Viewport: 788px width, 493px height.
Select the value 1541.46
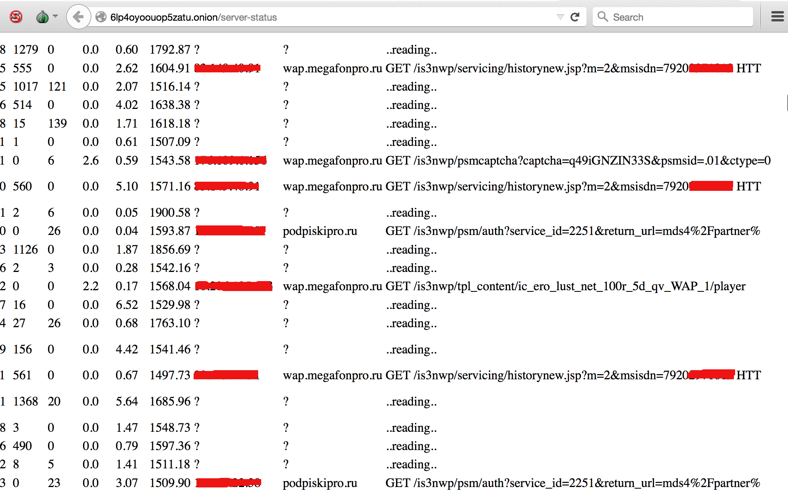point(170,349)
